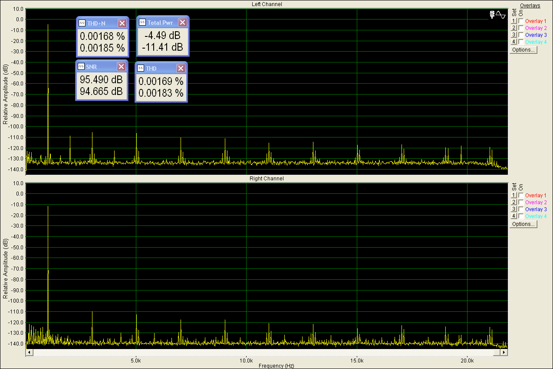Click the Frequency (Hz) axis label
Viewport: 553px width, 369px height.
coord(276,366)
